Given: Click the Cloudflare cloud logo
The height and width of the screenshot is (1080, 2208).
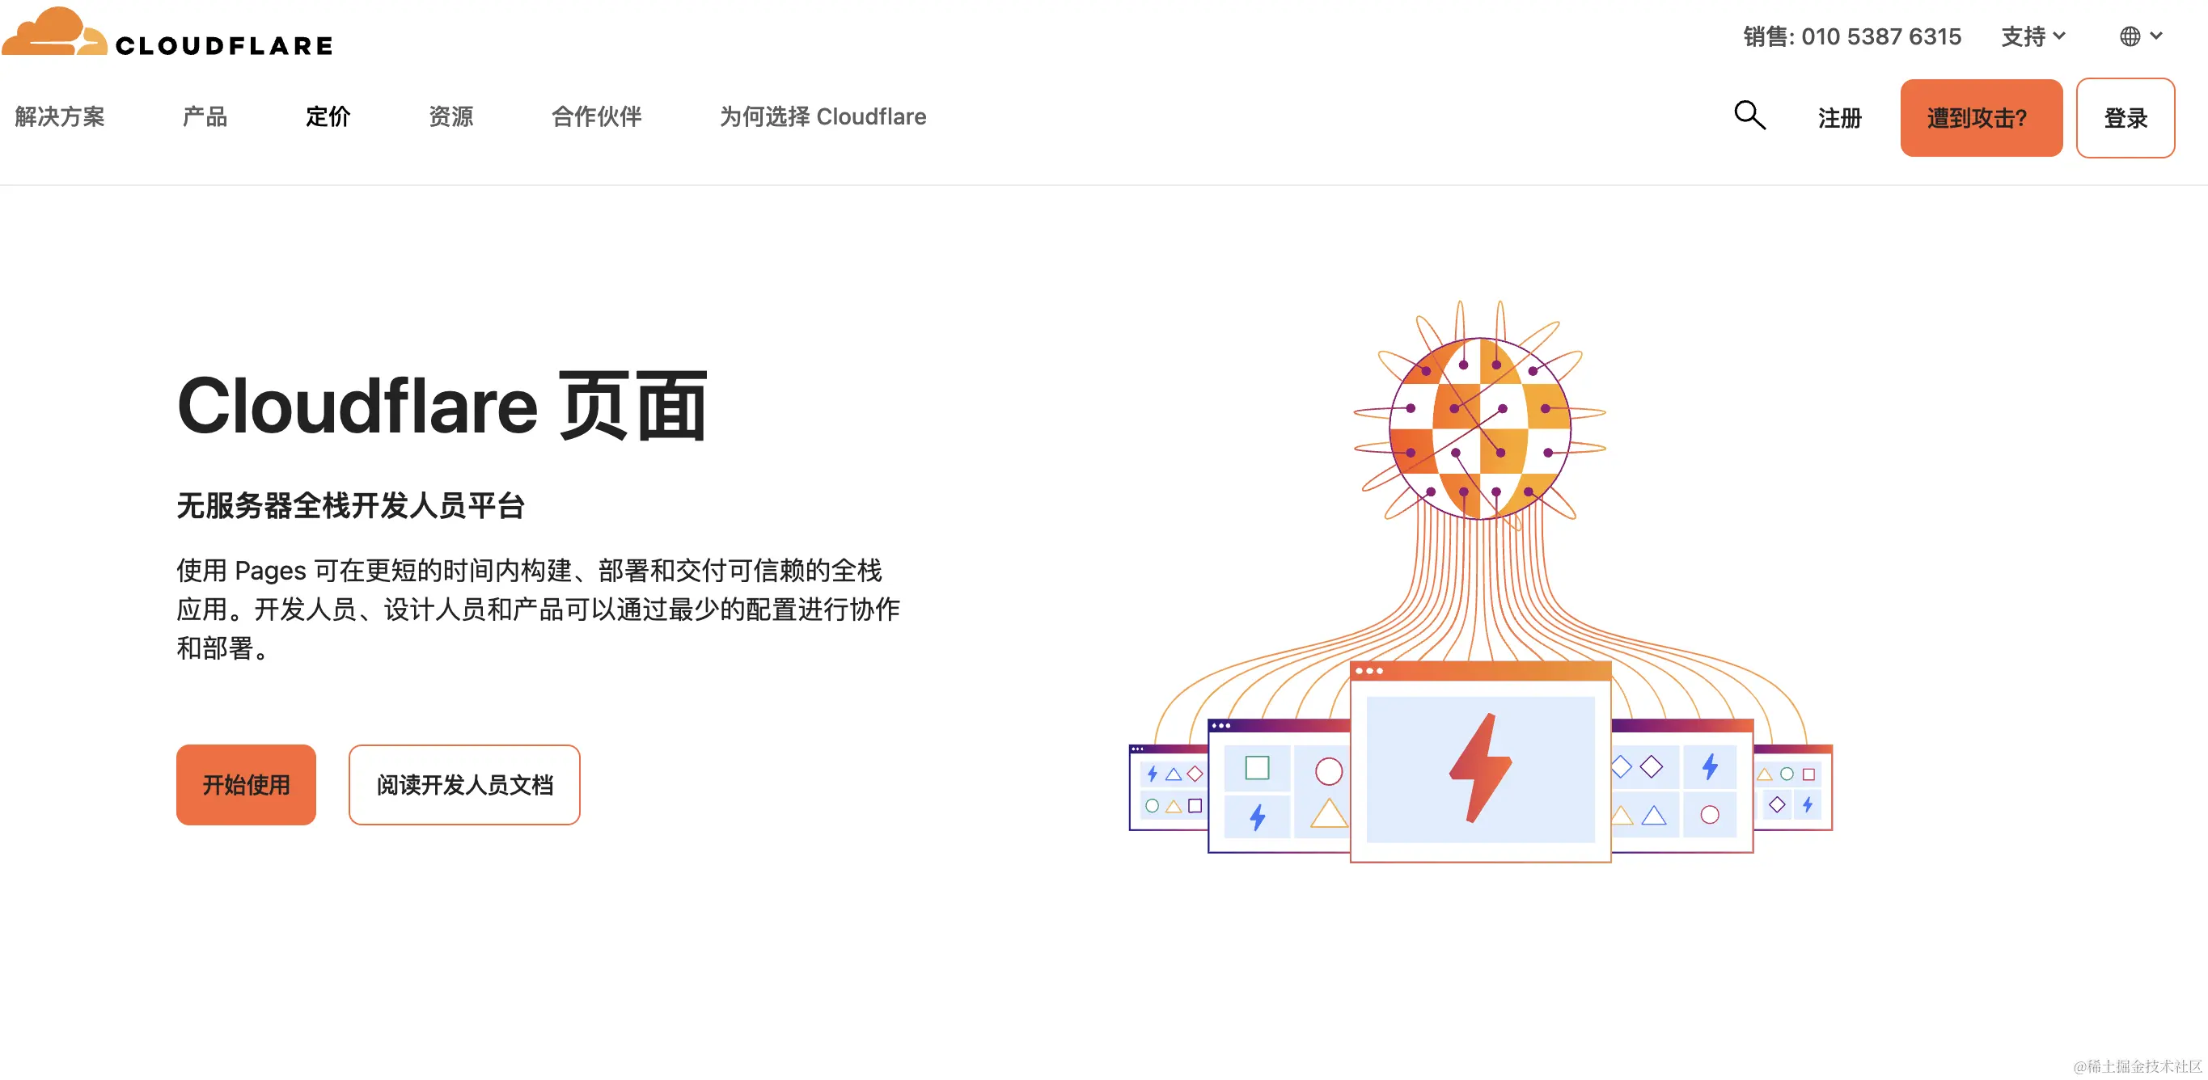Looking at the screenshot, I should click(x=55, y=32).
